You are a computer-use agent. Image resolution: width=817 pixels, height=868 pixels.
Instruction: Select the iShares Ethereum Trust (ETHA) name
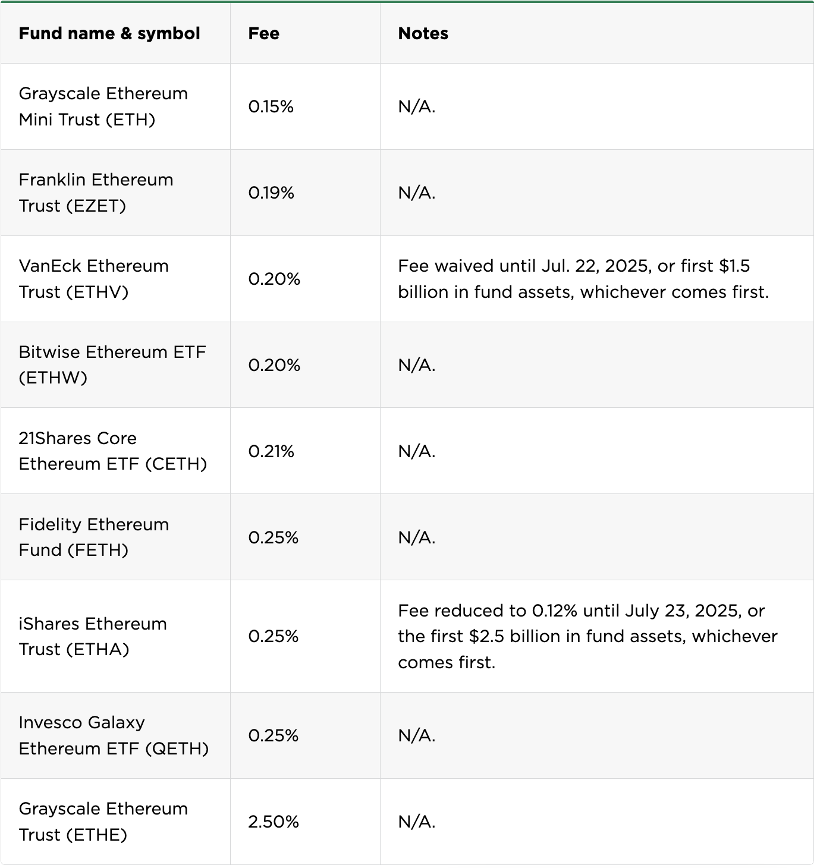[93, 636]
